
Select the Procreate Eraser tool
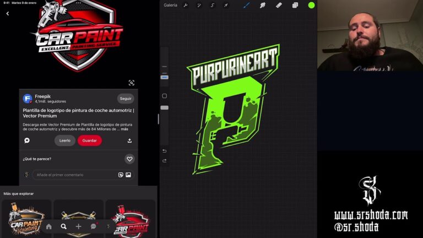tap(279, 5)
